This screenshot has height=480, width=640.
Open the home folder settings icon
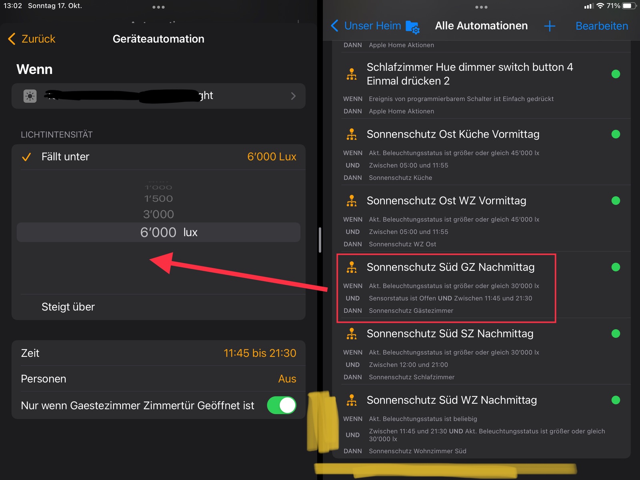coord(412,27)
